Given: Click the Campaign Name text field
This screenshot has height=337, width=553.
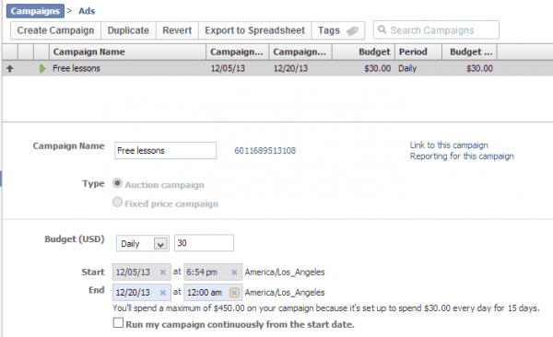Looking at the screenshot, I should (x=165, y=150).
